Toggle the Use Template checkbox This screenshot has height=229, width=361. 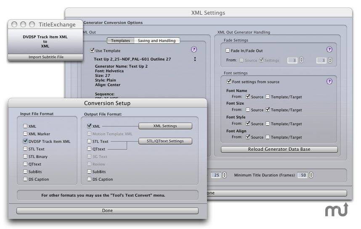[x=92, y=50]
